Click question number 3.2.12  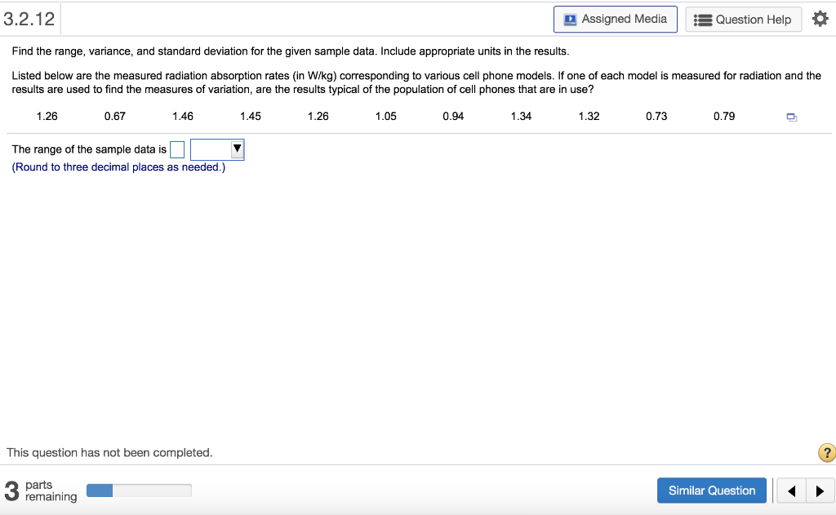[x=29, y=20]
